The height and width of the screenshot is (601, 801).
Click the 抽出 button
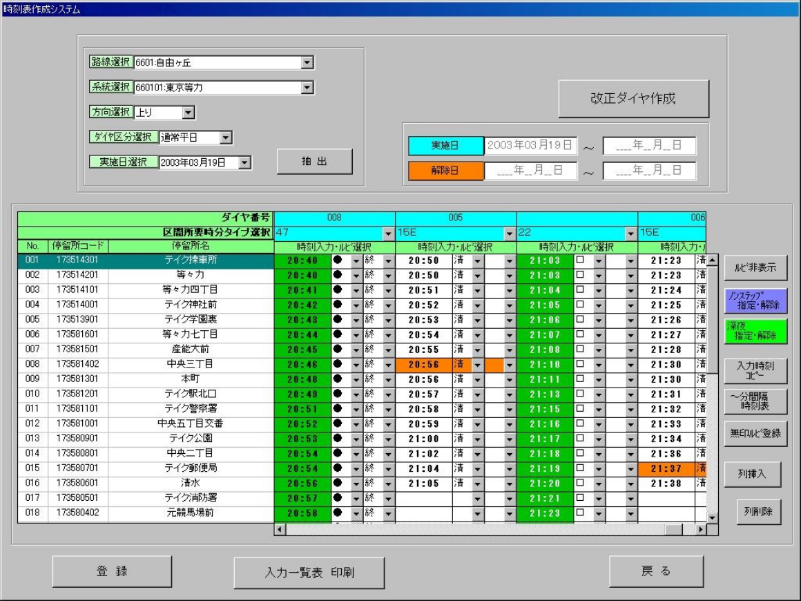(314, 162)
